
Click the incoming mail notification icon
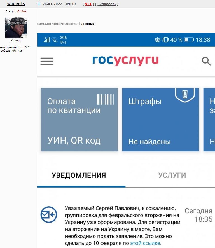point(49,215)
